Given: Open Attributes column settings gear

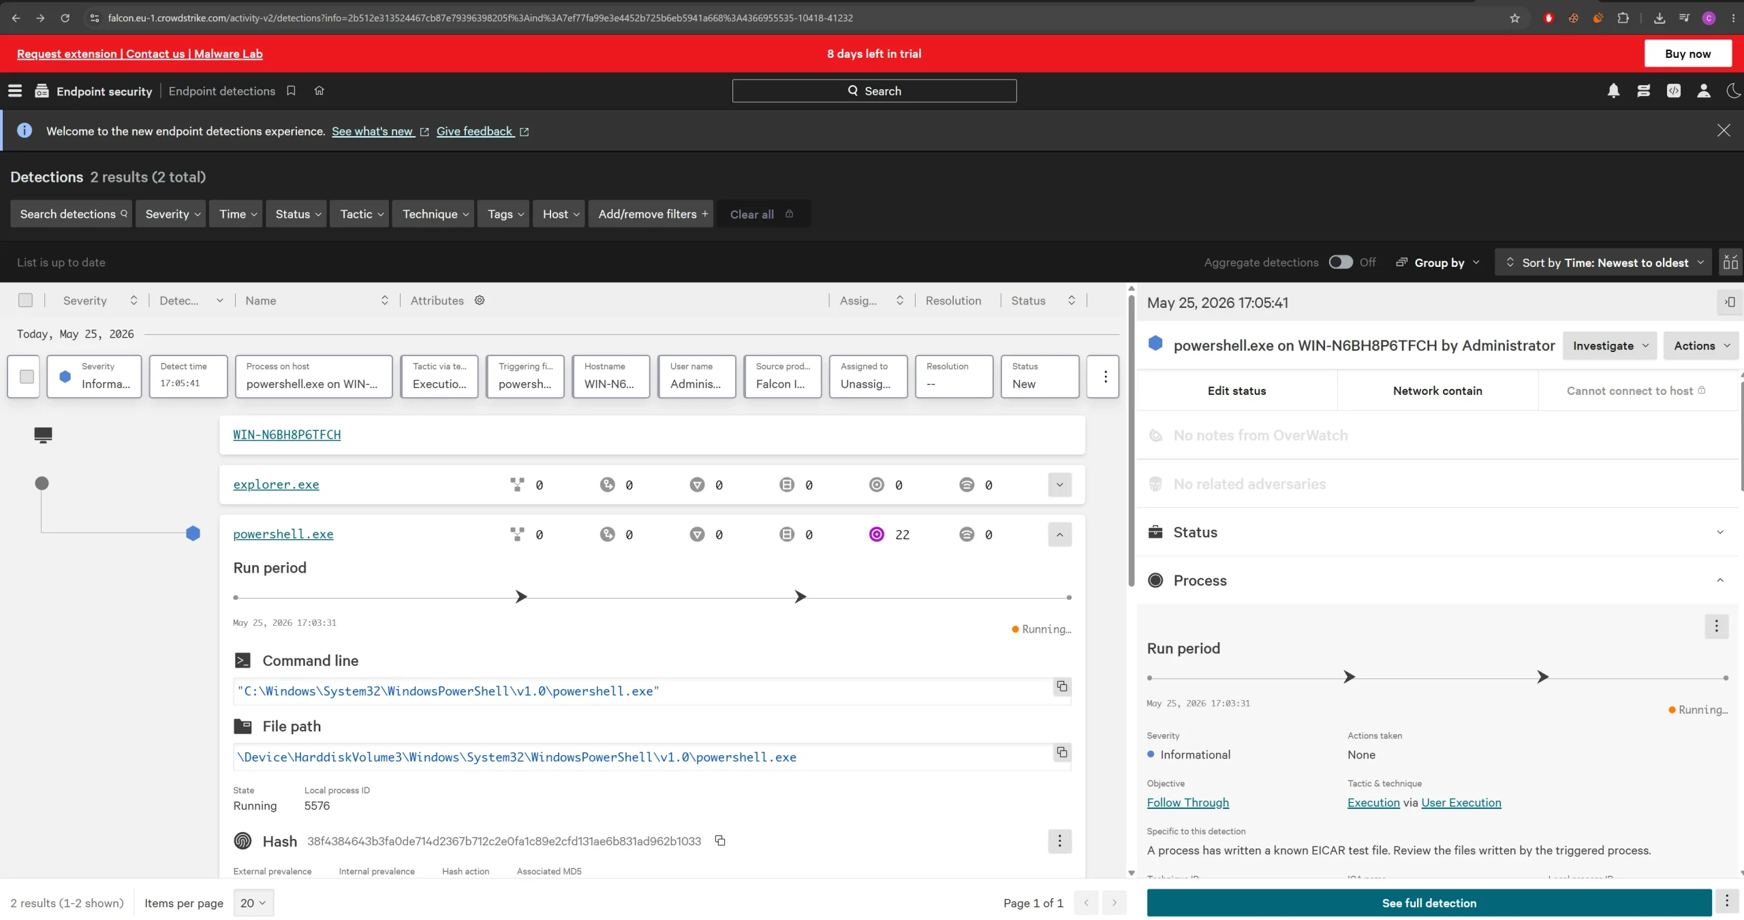Looking at the screenshot, I should click(x=480, y=300).
